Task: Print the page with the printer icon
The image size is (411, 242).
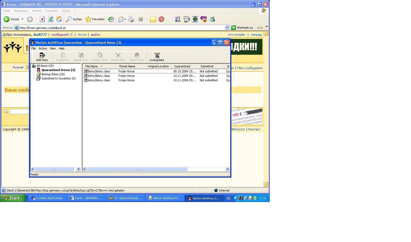Action: [x=131, y=19]
